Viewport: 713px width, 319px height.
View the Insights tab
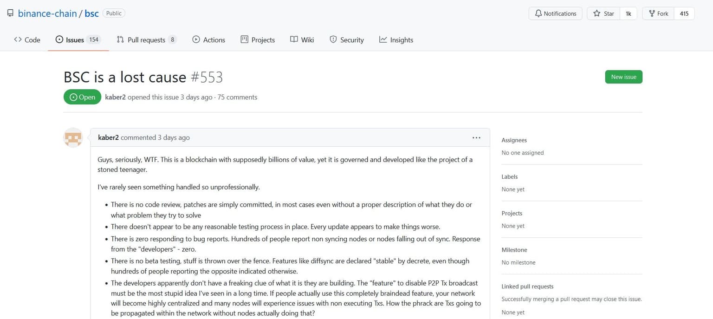coord(396,40)
